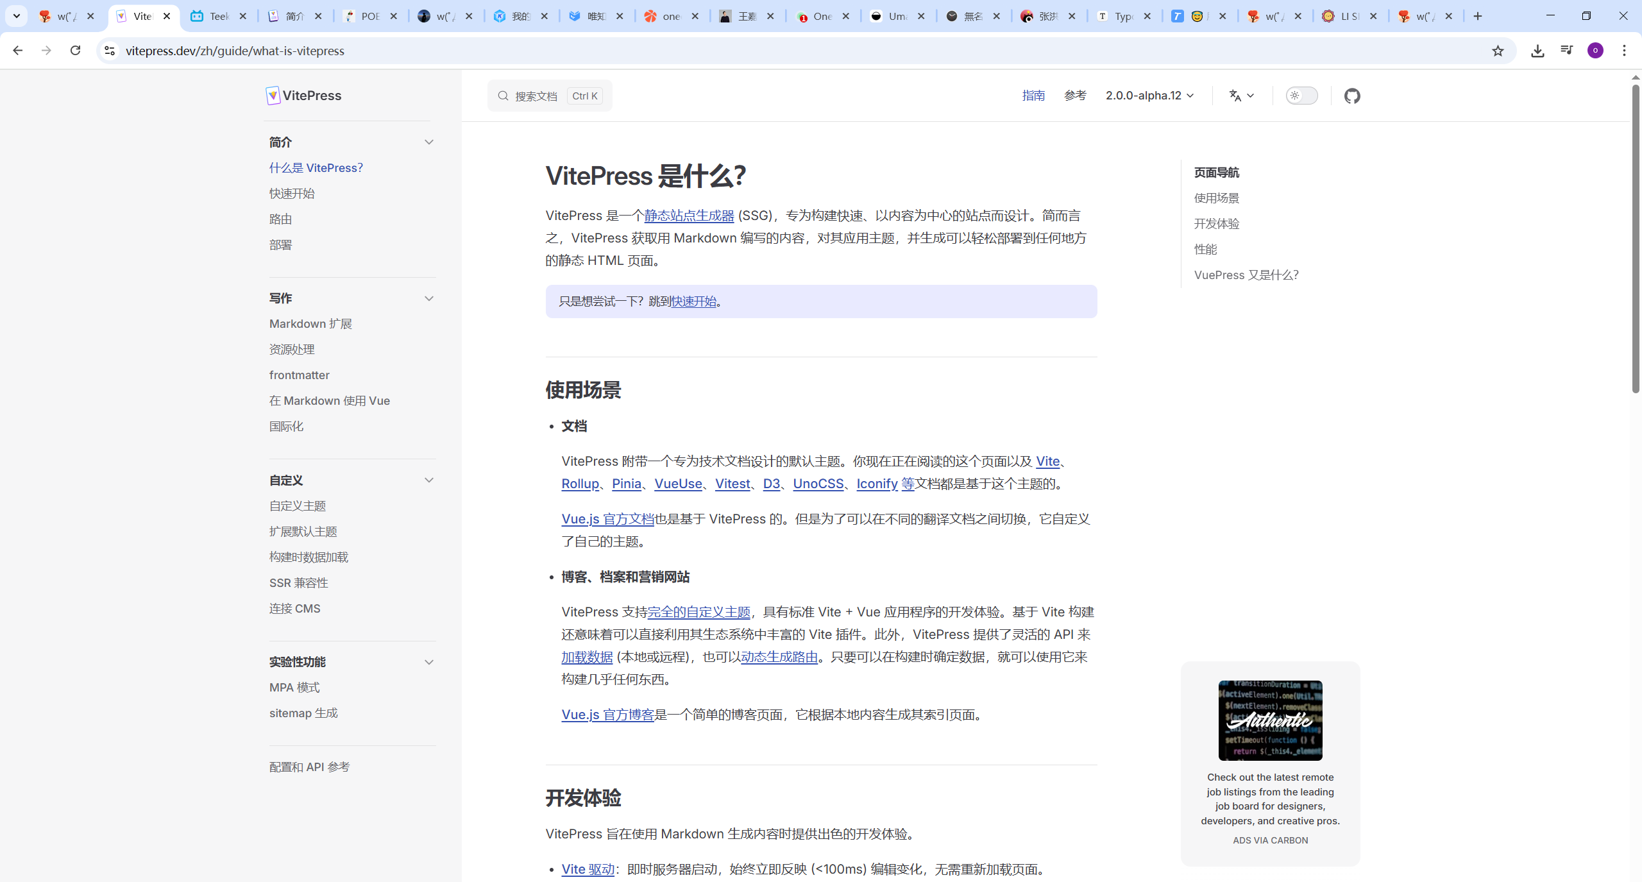The width and height of the screenshot is (1642, 882).
Task: Collapse the 自定义 sidebar section
Action: pos(429,480)
